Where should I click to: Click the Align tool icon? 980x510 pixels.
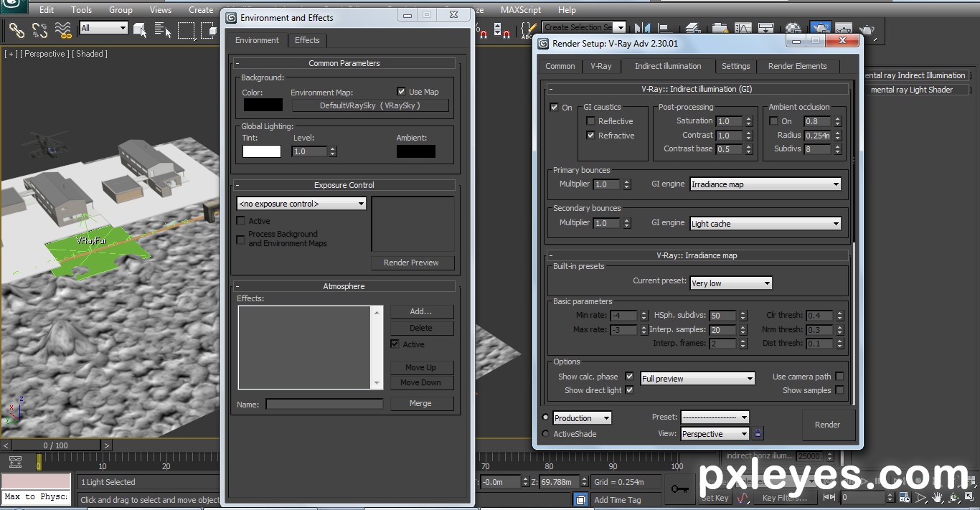(x=665, y=29)
